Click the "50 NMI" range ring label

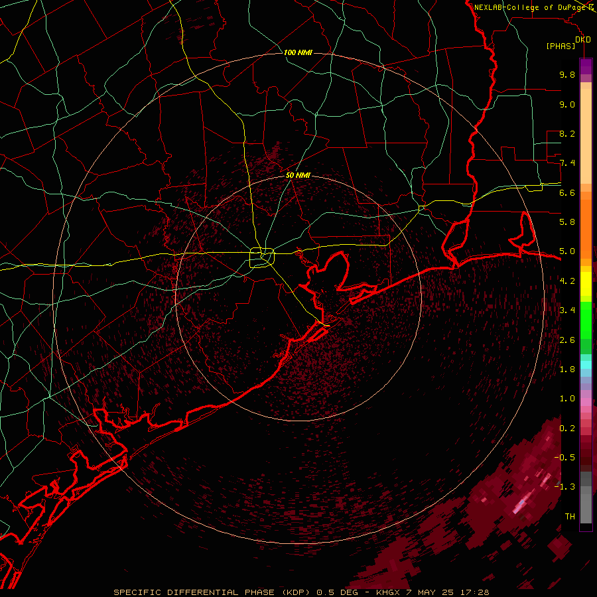click(x=298, y=175)
